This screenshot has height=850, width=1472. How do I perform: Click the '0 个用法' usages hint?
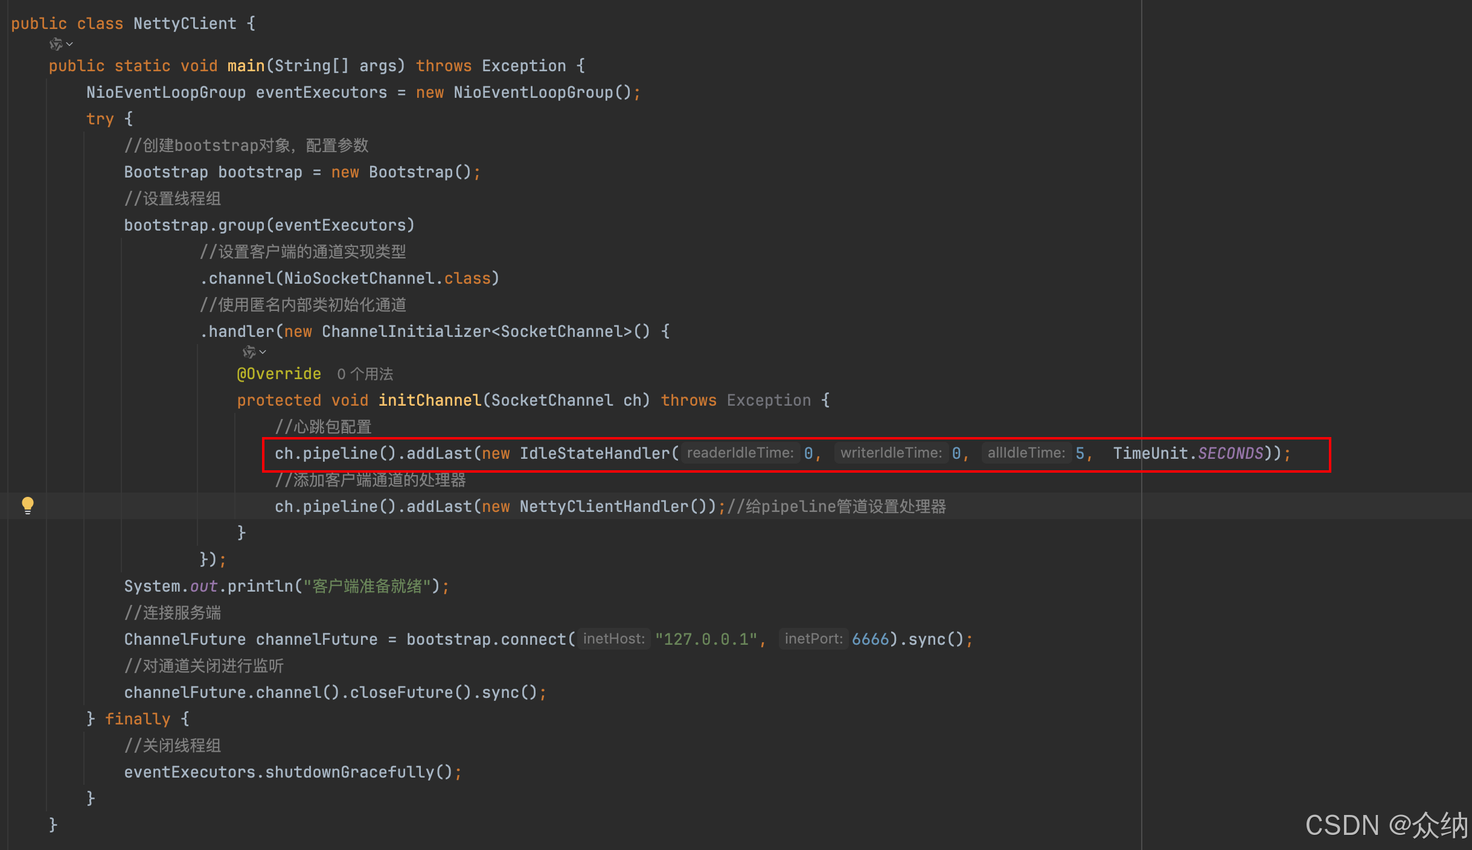tap(365, 374)
